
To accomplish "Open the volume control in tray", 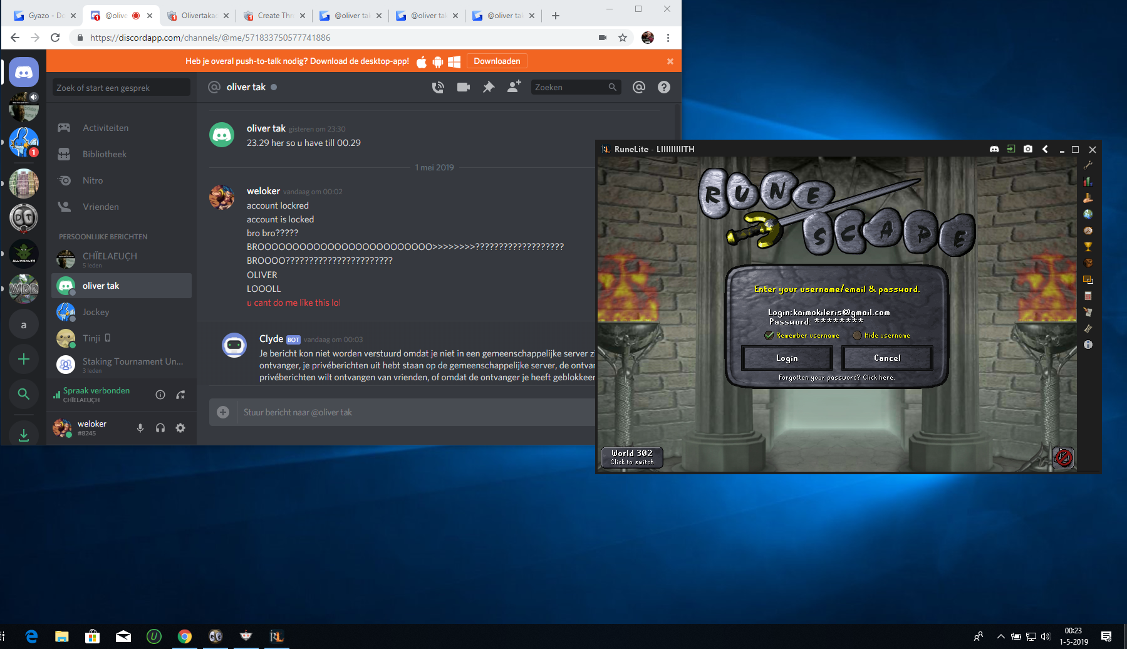I will tap(1046, 636).
